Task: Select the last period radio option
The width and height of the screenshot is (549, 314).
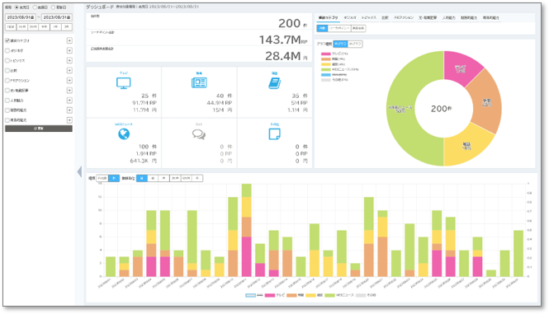Action: point(53,7)
